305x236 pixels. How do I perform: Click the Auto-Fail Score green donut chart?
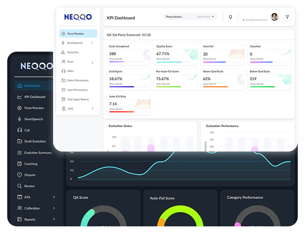point(180,216)
